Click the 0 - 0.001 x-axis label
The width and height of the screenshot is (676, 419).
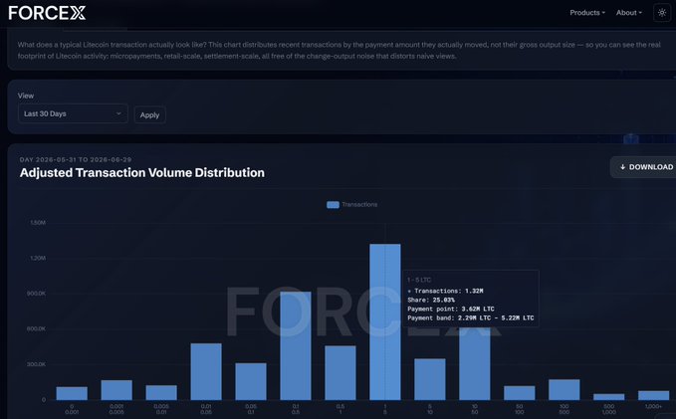(72, 409)
